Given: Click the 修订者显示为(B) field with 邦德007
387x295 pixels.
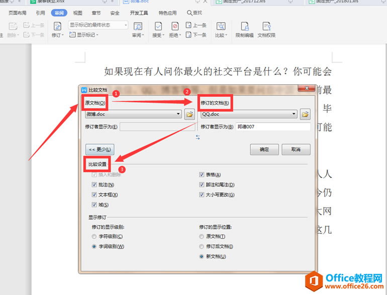Looking at the screenshot, I should [273, 127].
